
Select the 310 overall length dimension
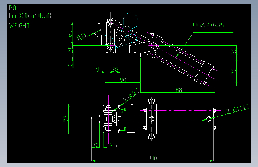153,158
